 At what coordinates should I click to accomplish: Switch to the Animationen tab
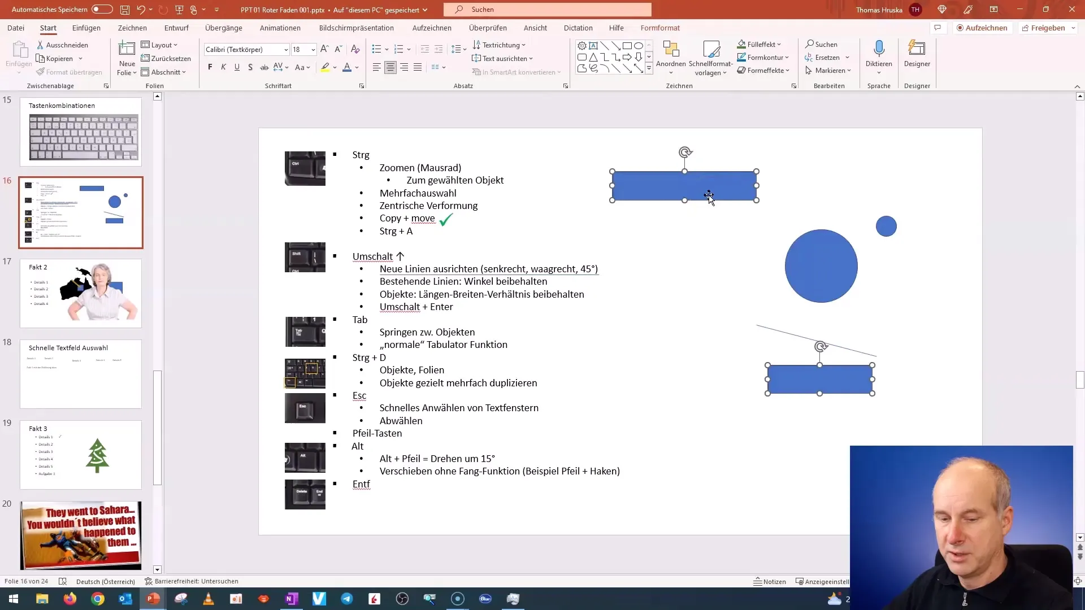pos(280,28)
